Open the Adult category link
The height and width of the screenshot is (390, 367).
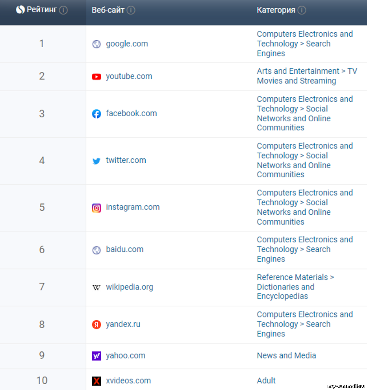(266, 381)
